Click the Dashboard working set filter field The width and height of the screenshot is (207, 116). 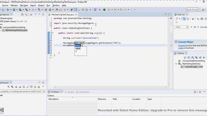23,91
